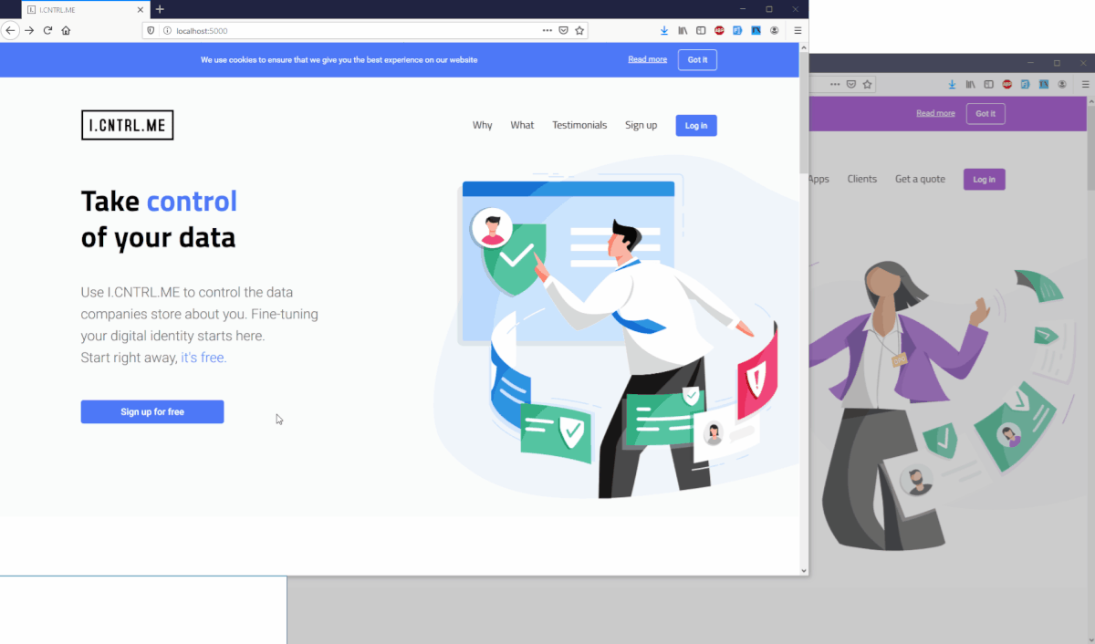Click Read more in purple banner, back window
The height and width of the screenshot is (644, 1095).
click(x=935, y=113)
